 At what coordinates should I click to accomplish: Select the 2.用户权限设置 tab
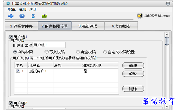55,26
